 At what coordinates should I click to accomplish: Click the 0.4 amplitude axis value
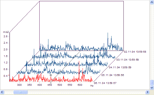pyautogui.click(x=5, y=76)
